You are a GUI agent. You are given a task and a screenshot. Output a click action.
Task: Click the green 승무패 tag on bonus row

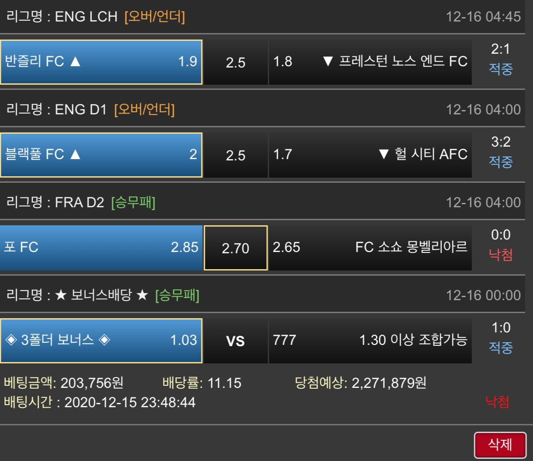pyautogui.click(x=177, y=295)
